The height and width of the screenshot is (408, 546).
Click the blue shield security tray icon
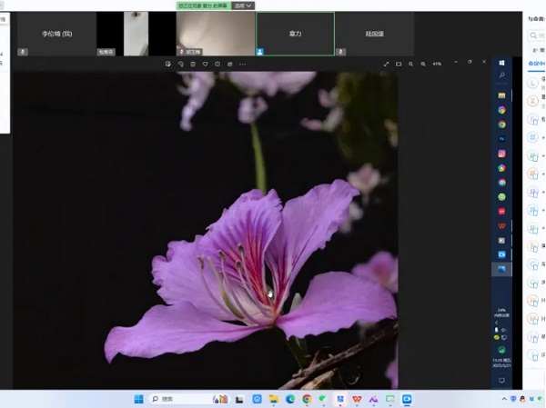(513, 399)
